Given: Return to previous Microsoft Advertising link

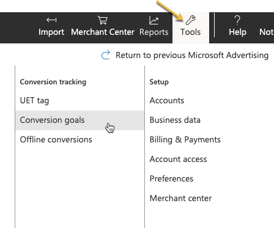Looking at the screenshot, I should pyautogui.click(x=192, y=55).
